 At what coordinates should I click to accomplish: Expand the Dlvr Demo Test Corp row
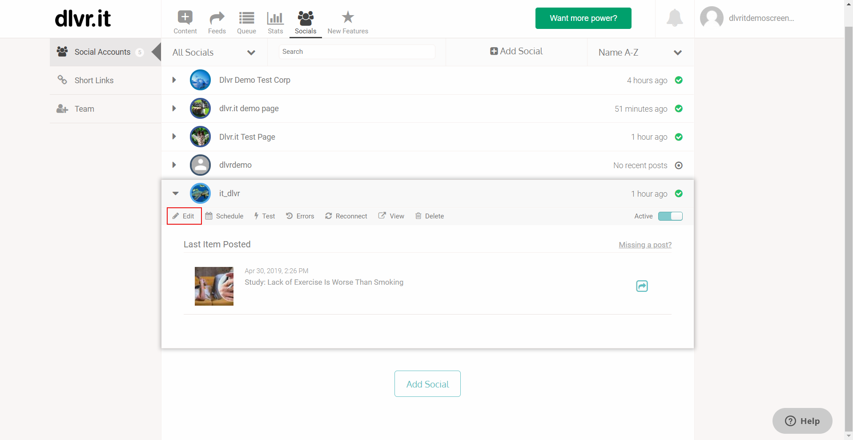pyautogui.click(x=174, y=80)
